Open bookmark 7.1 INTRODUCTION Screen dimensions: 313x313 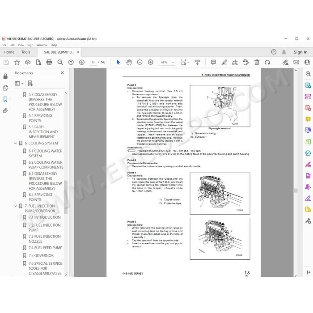point(45,217)
